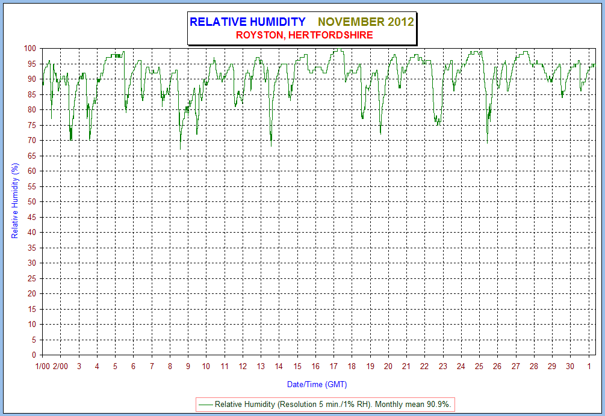Screen dimensions: 605x416
Task: Click the x-axis date label 24
Action: (x=461, y=366)
